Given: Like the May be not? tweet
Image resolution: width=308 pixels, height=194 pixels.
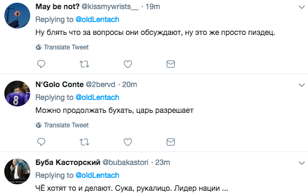Looking at the screenshot, I should 128,64.
